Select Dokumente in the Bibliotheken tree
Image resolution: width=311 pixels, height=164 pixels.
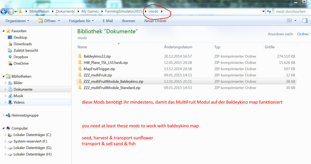(x=23, y=89)
